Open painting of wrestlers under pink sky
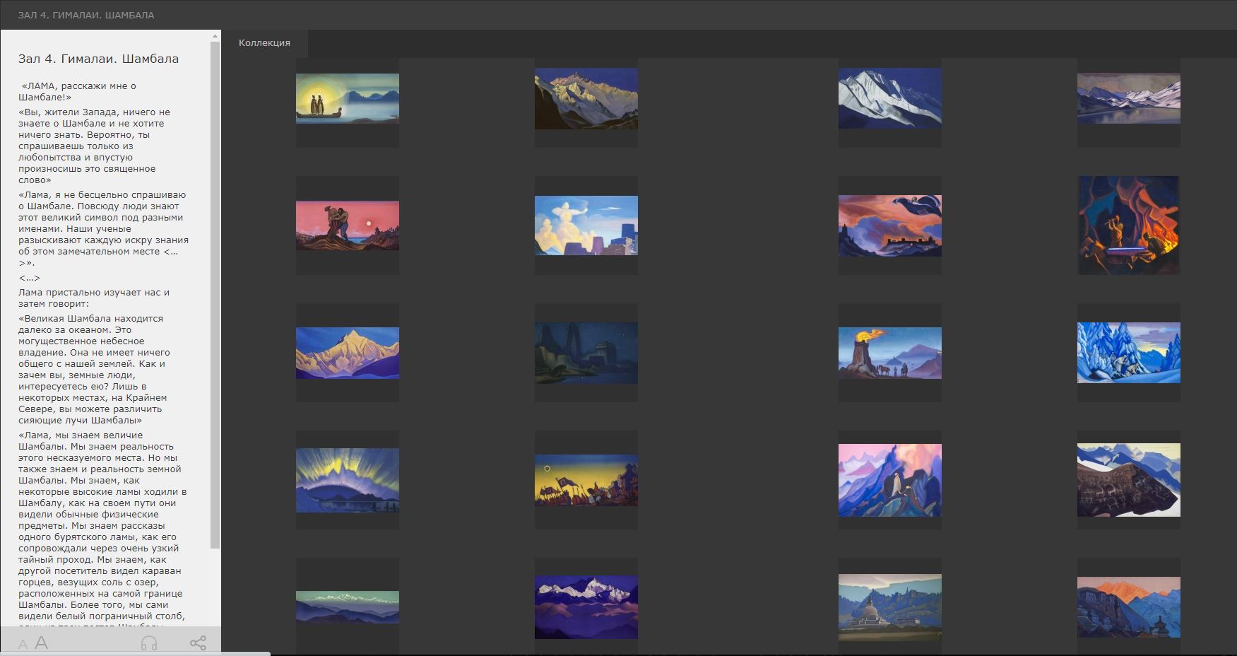Image resolution: width=1237 pixels, height=656 pixels. coord(347,225)
